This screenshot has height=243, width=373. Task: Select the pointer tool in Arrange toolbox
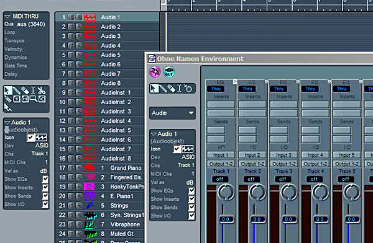pos(8,91)
